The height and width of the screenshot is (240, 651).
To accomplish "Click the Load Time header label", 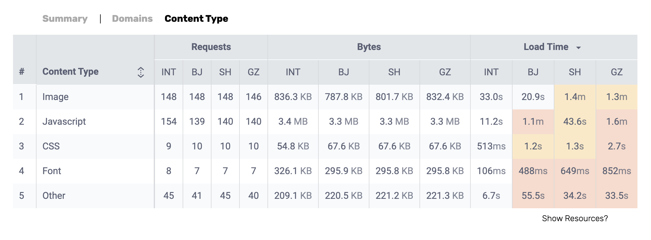I will (x=546, y=47).
